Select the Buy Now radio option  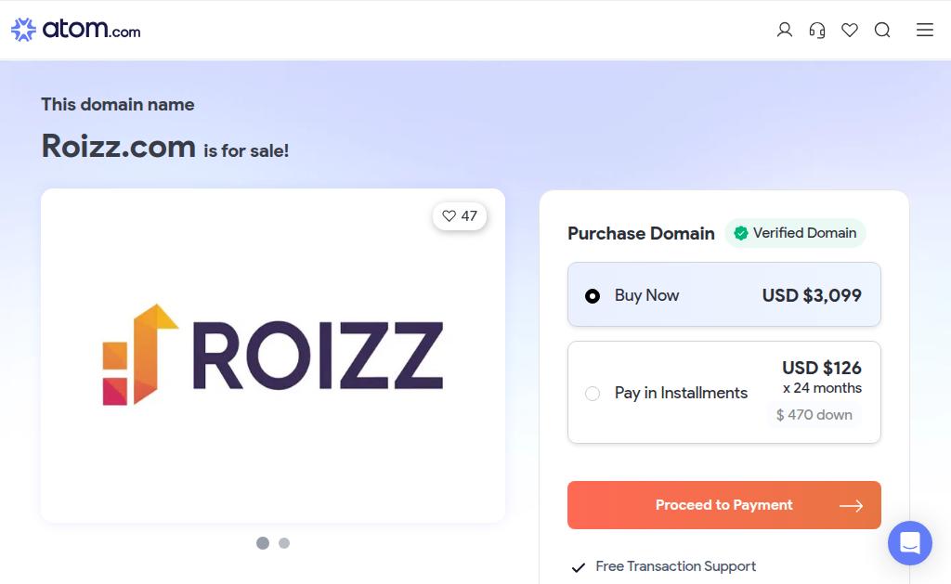[x=593, y=296]
